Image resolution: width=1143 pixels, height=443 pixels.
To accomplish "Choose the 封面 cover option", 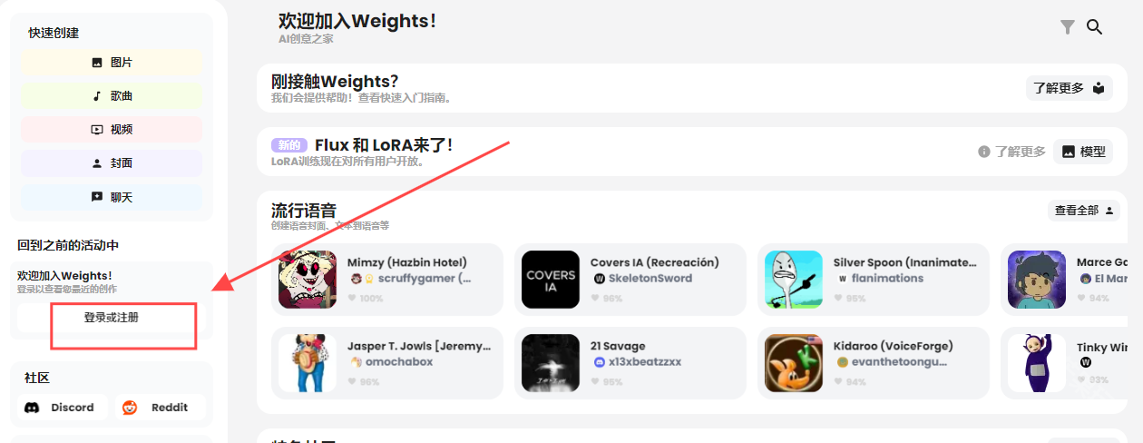I will 112,163.
